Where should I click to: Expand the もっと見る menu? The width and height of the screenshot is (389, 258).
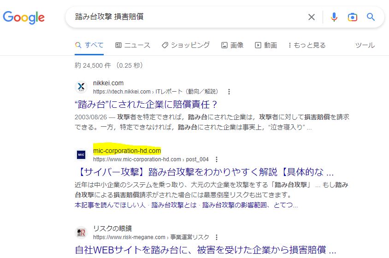point(307,45)
